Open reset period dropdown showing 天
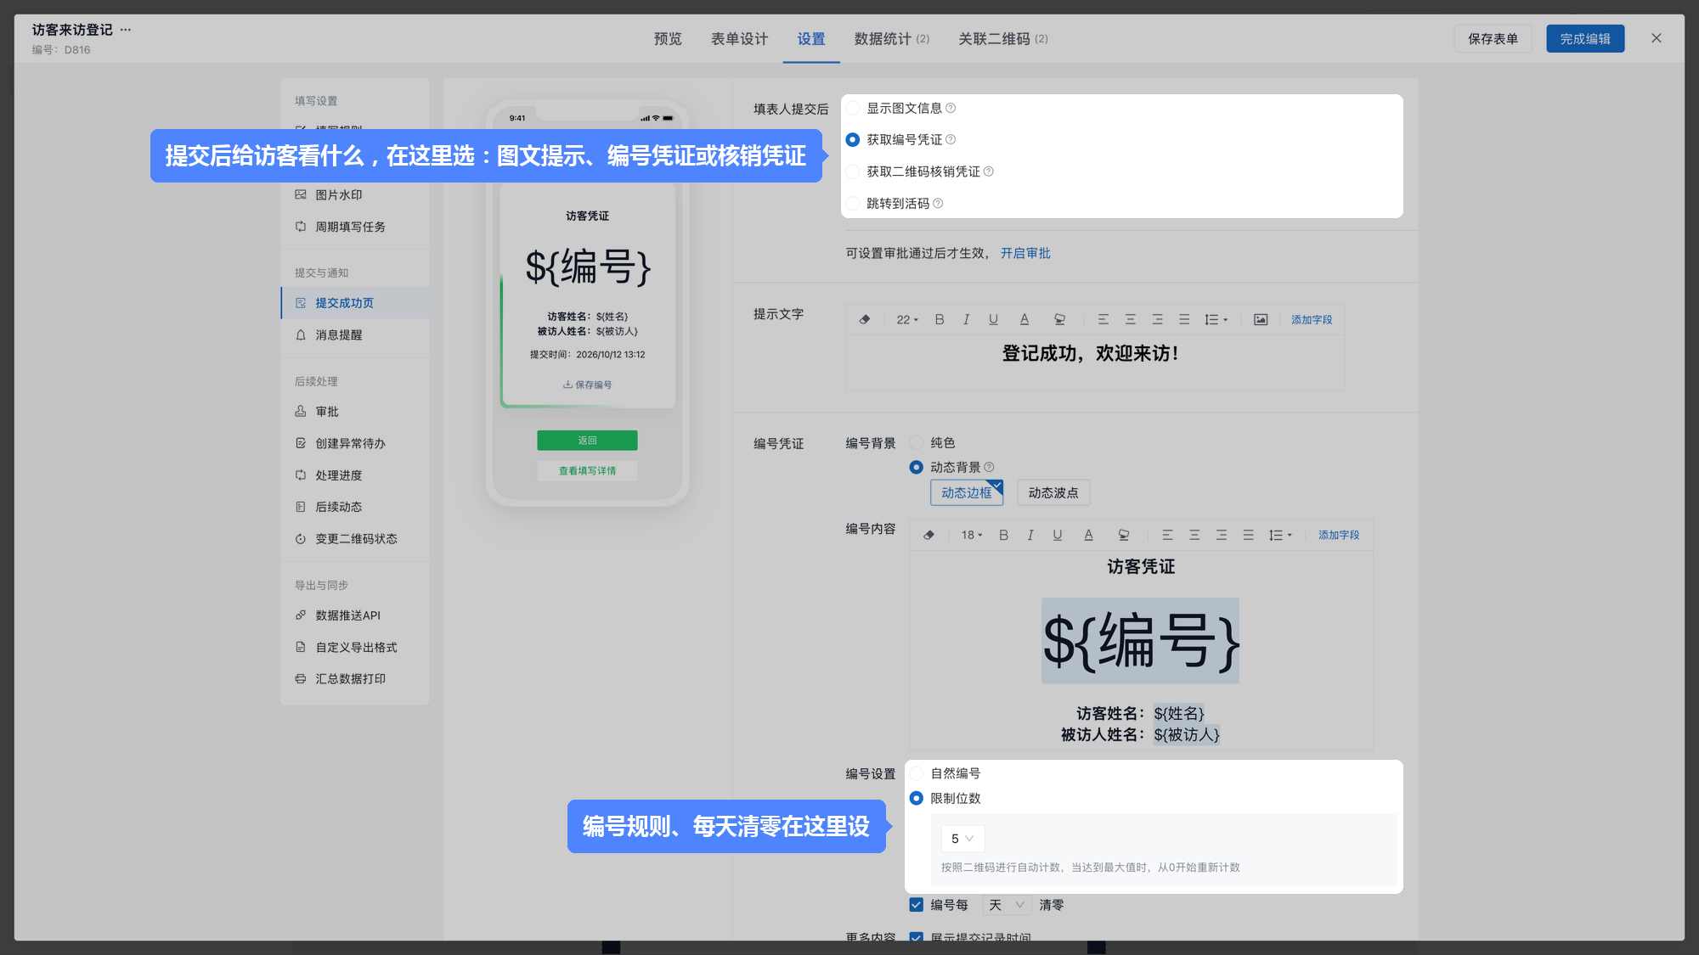The width and height of the screenshot is (1699, 955). click(x=1007, y=905)
